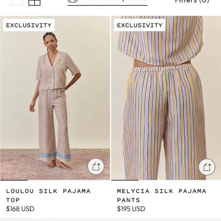The height and width of the screenshot is (221, 221).
Task: Open the Filters panel
Action: [192, 1]
